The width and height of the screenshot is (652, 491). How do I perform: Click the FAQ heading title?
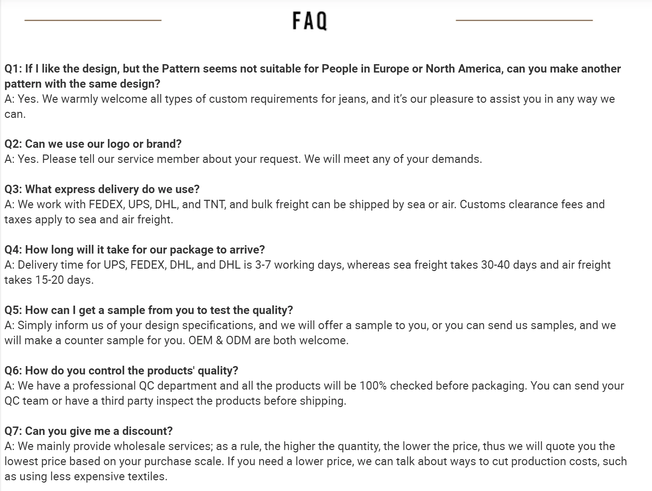310,21
